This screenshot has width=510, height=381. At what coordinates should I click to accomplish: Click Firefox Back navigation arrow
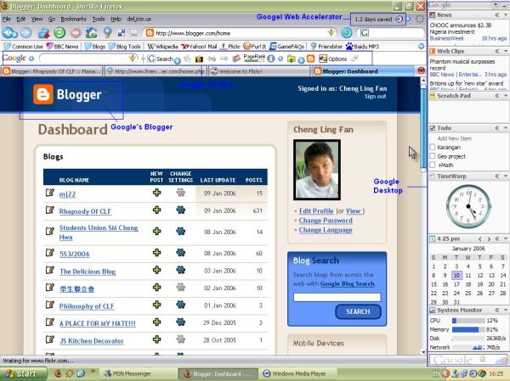(10, 32)
